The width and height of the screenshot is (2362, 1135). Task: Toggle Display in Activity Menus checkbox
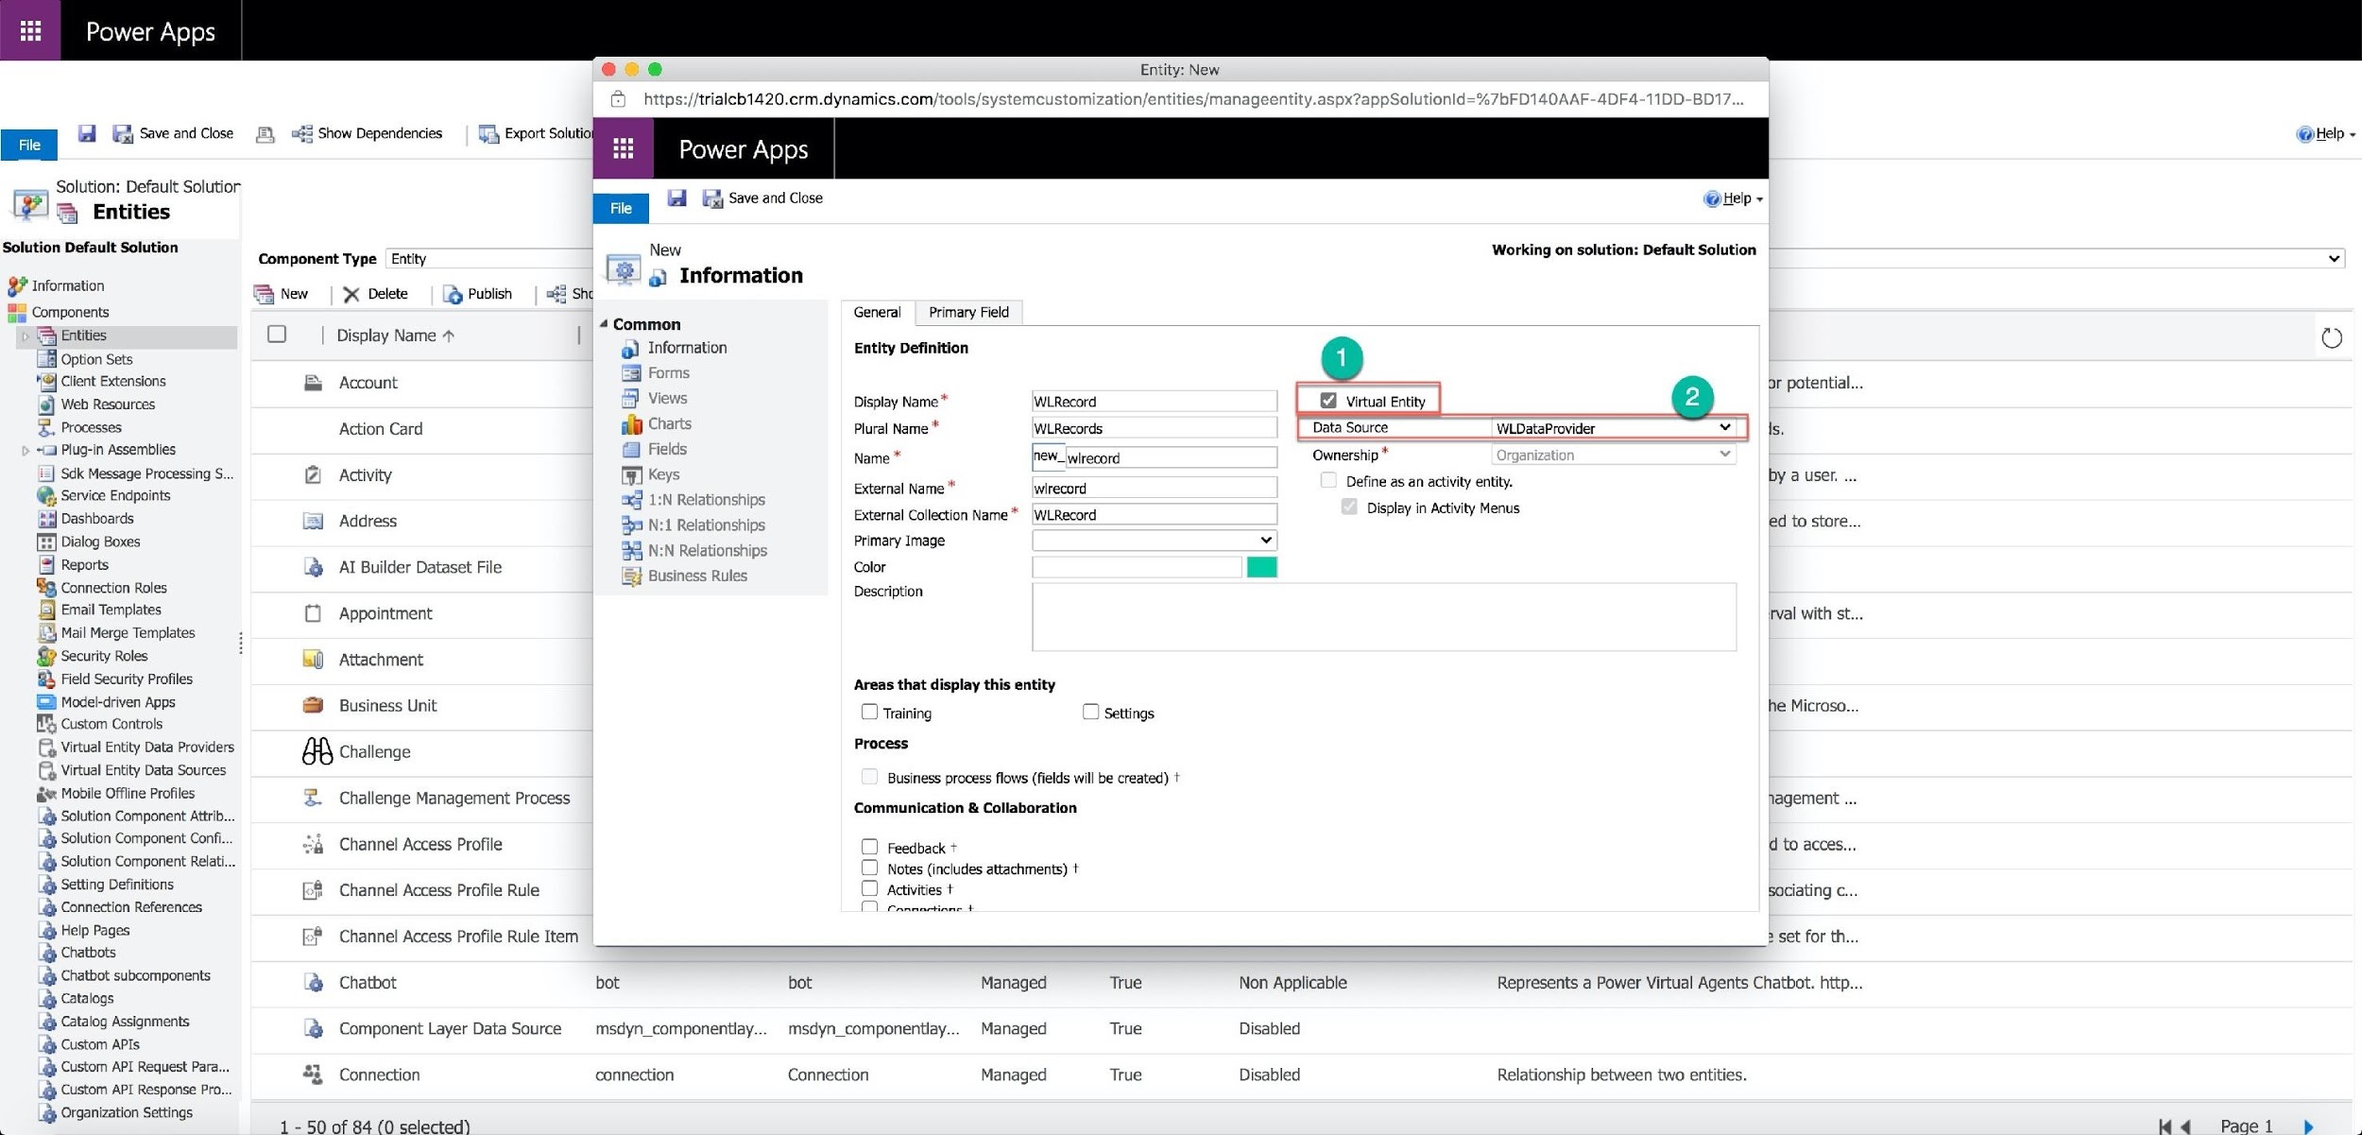(1349, 507)
